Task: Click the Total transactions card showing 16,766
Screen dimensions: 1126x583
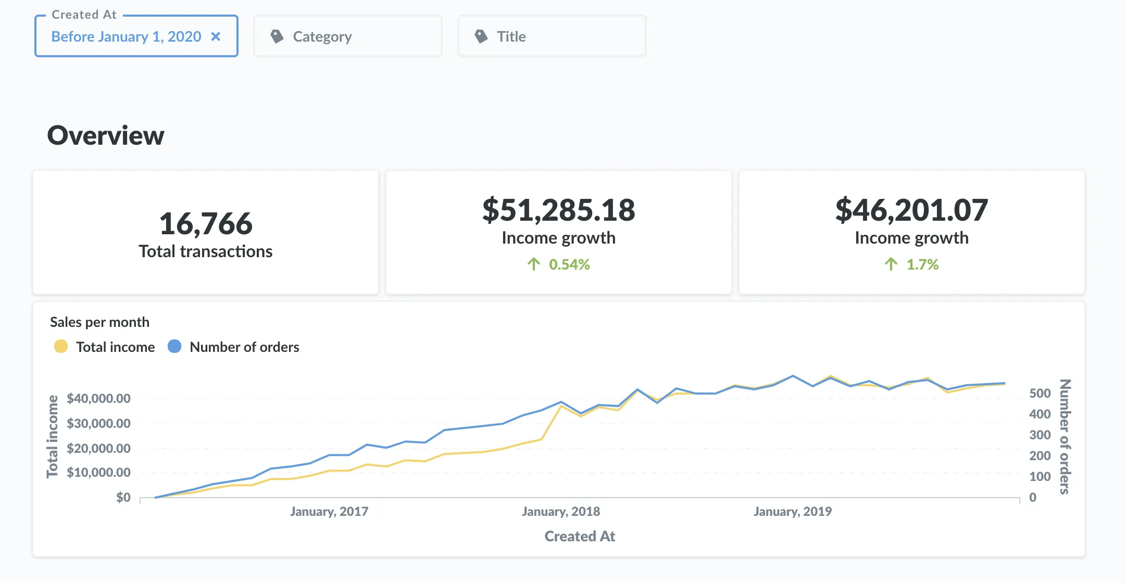Action: coord(206,233)
